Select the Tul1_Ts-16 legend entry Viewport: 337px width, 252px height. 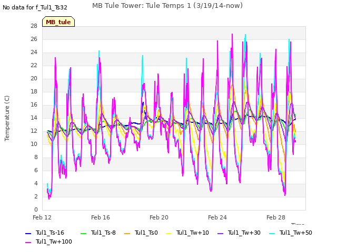tap(45, 233)
